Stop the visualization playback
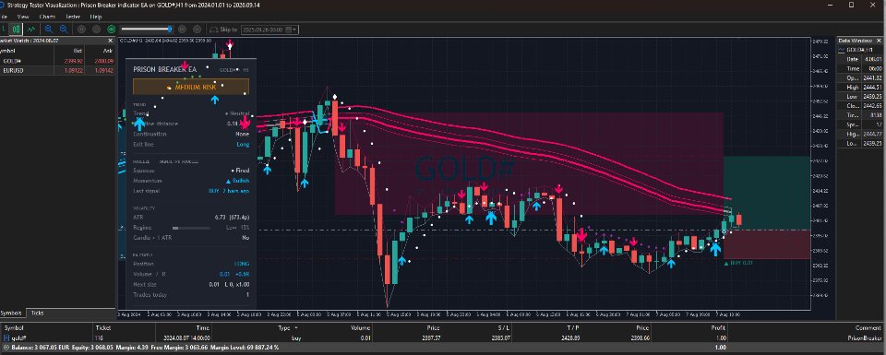The height and width of the screenshot is (355, 886). [97, 29]
